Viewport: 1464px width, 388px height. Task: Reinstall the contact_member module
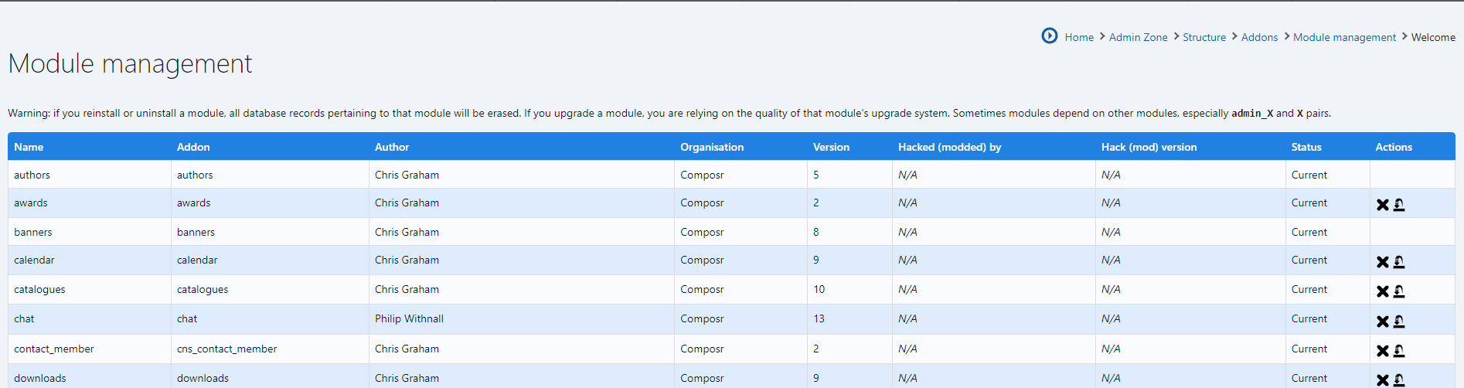point(1399,351)
